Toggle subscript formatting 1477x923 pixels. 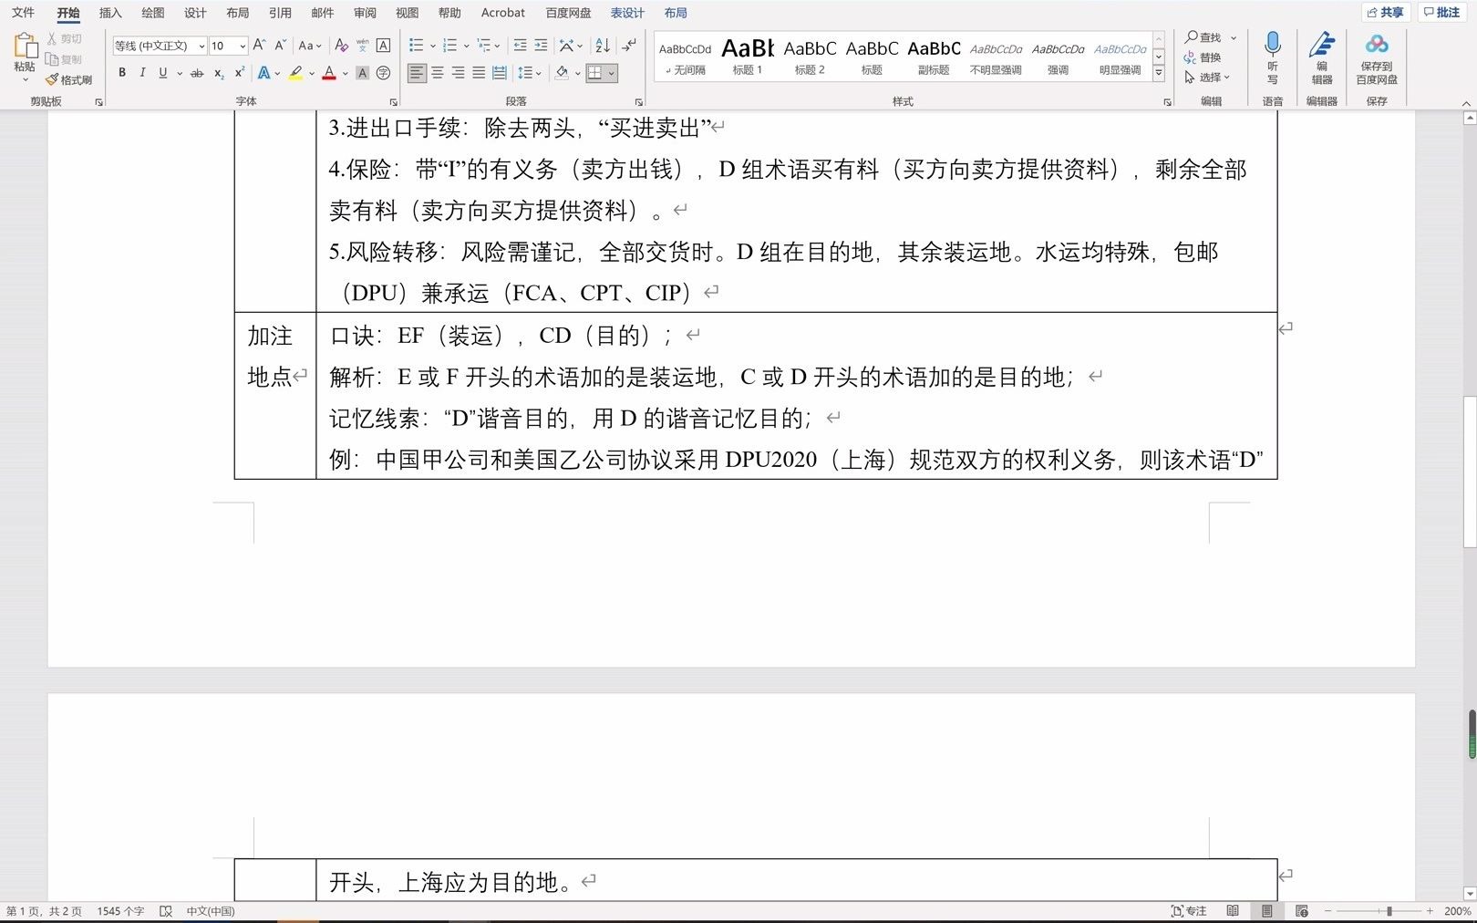click(x=219, y=73)
